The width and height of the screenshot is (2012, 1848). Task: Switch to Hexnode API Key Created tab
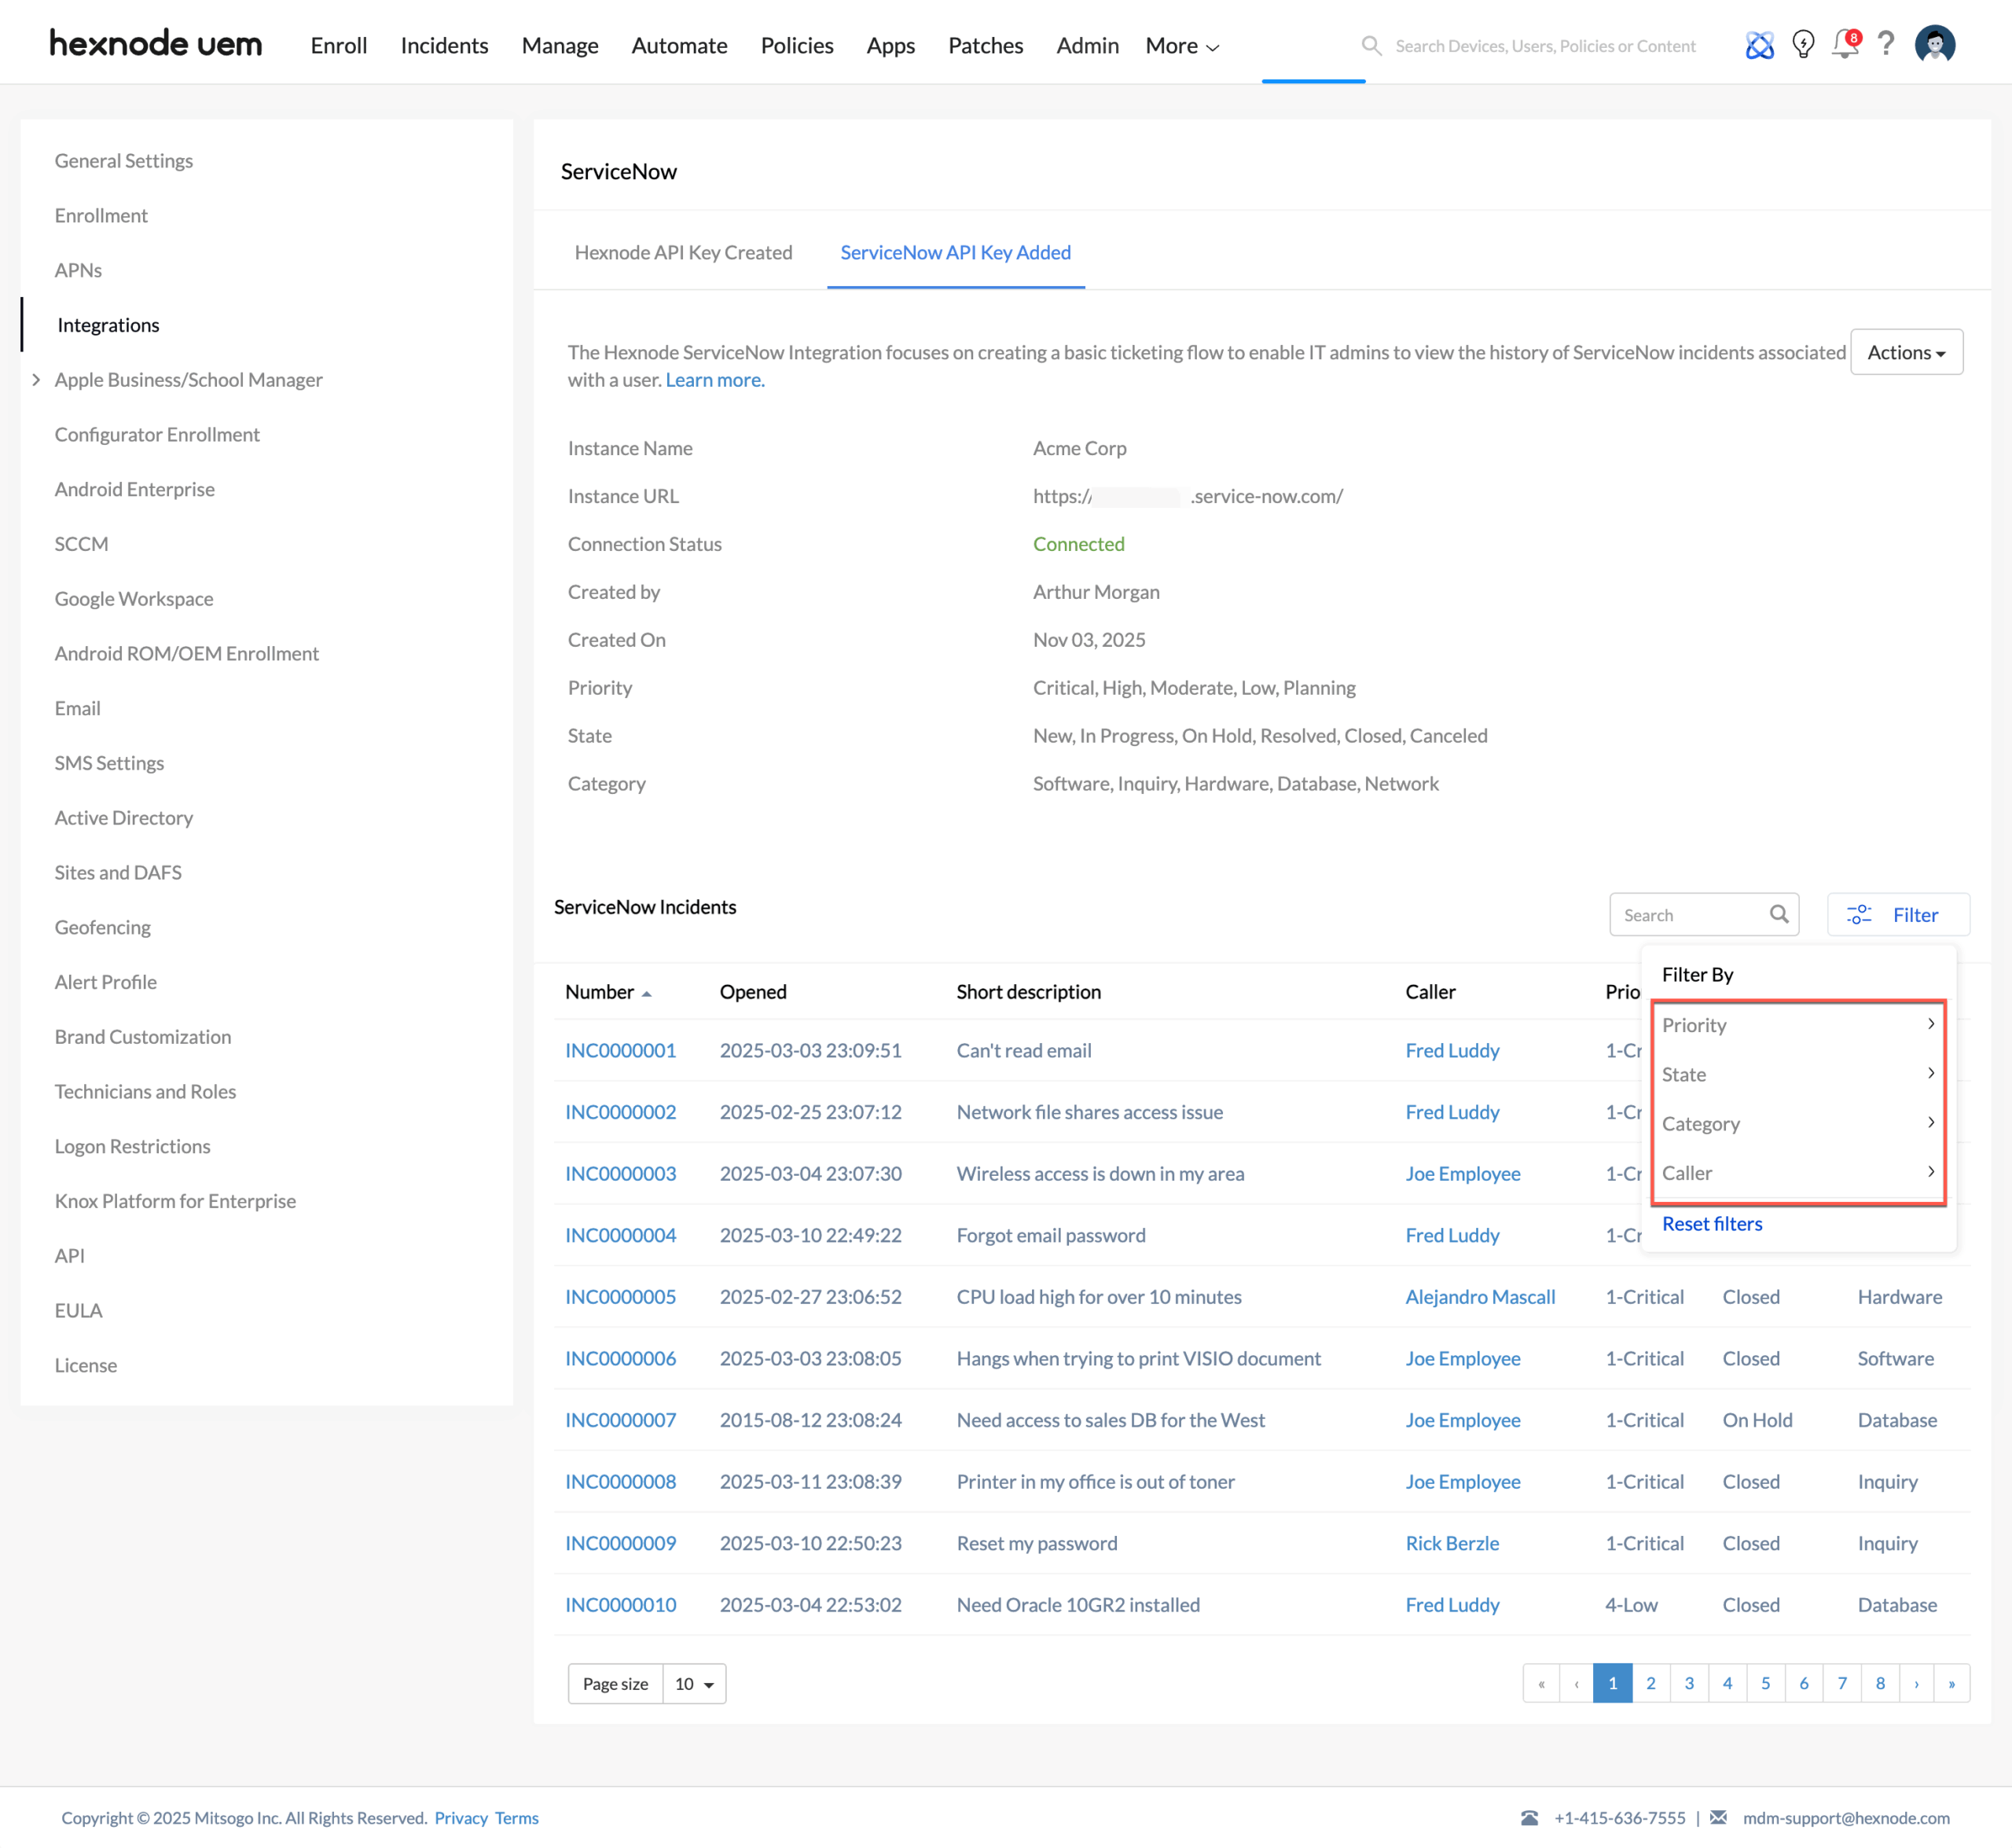(x=683, y=252)
